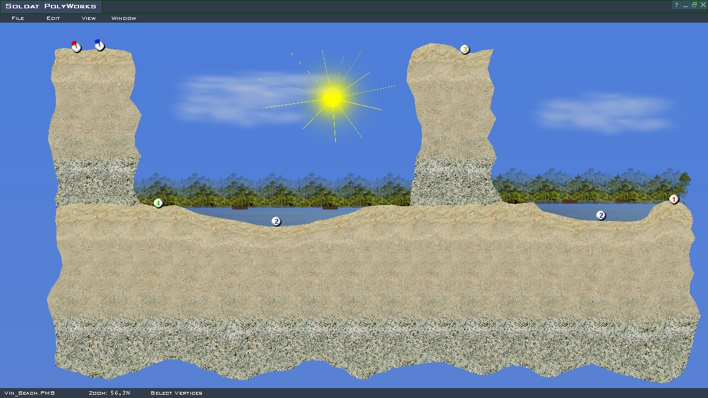Image resolution: width=708 pixels, height=398 pixels.
Task: Select the blue 2 spawn in right pond
Action: [x=601, y=215]
